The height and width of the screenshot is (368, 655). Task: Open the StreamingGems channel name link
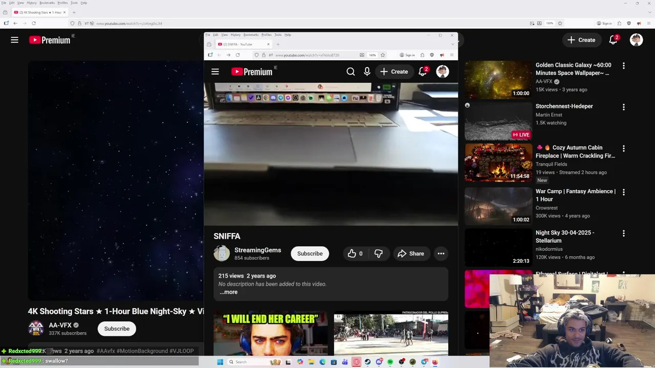coord(257,250)
